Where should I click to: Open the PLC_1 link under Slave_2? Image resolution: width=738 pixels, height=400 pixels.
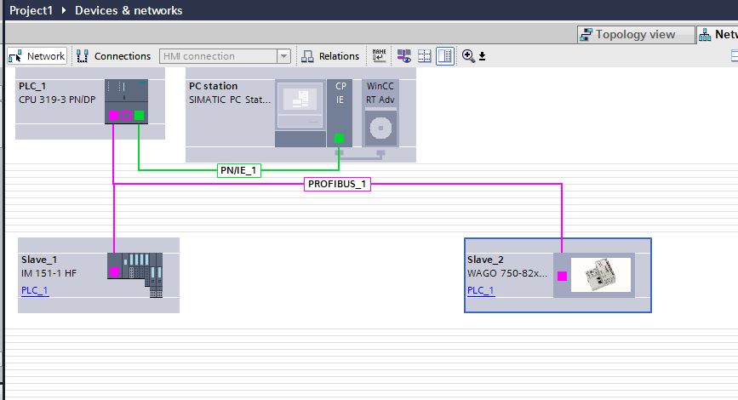[x=481, y=290]
